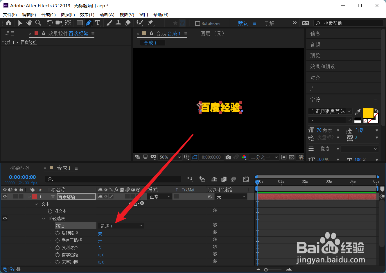Open the 合成(C) menu
The width and height of the screenshot is (386, 273).
[x=49, y=15]
